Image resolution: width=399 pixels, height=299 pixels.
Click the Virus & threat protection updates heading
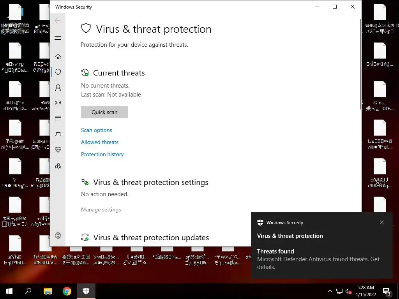(x=151, y=237)
